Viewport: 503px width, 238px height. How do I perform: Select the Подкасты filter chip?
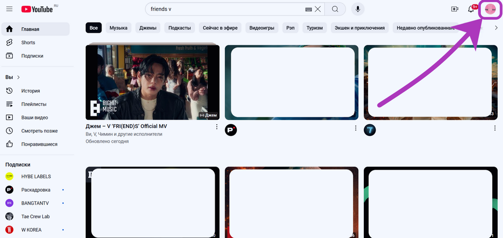179,28
